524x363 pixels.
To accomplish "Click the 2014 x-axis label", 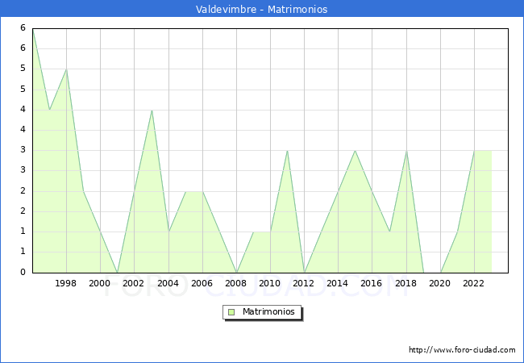I will (x=338, y=283).
